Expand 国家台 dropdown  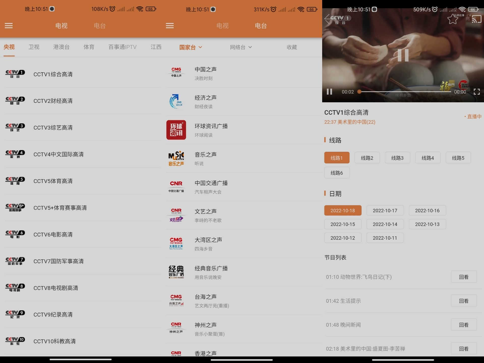[191, 47]
